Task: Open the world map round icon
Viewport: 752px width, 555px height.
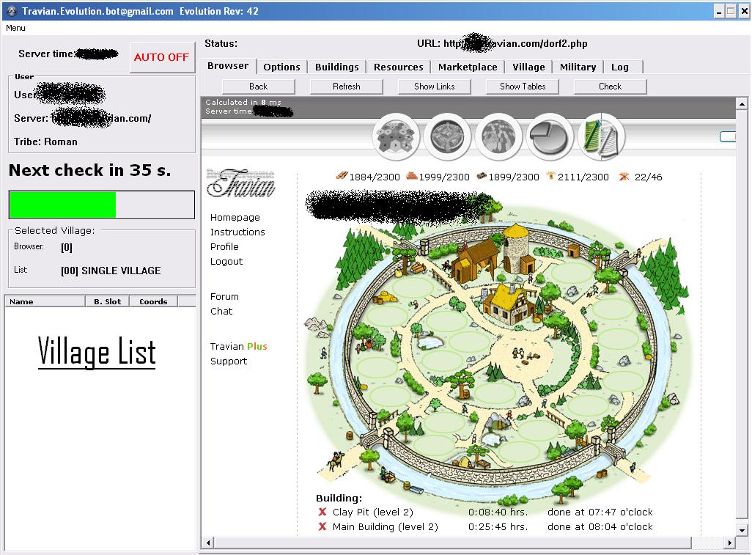Action: tap(498, 136)
